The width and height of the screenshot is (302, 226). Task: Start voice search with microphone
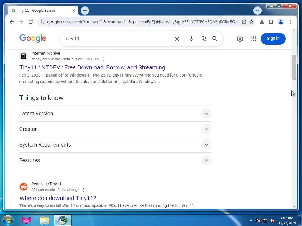point(191,39)
